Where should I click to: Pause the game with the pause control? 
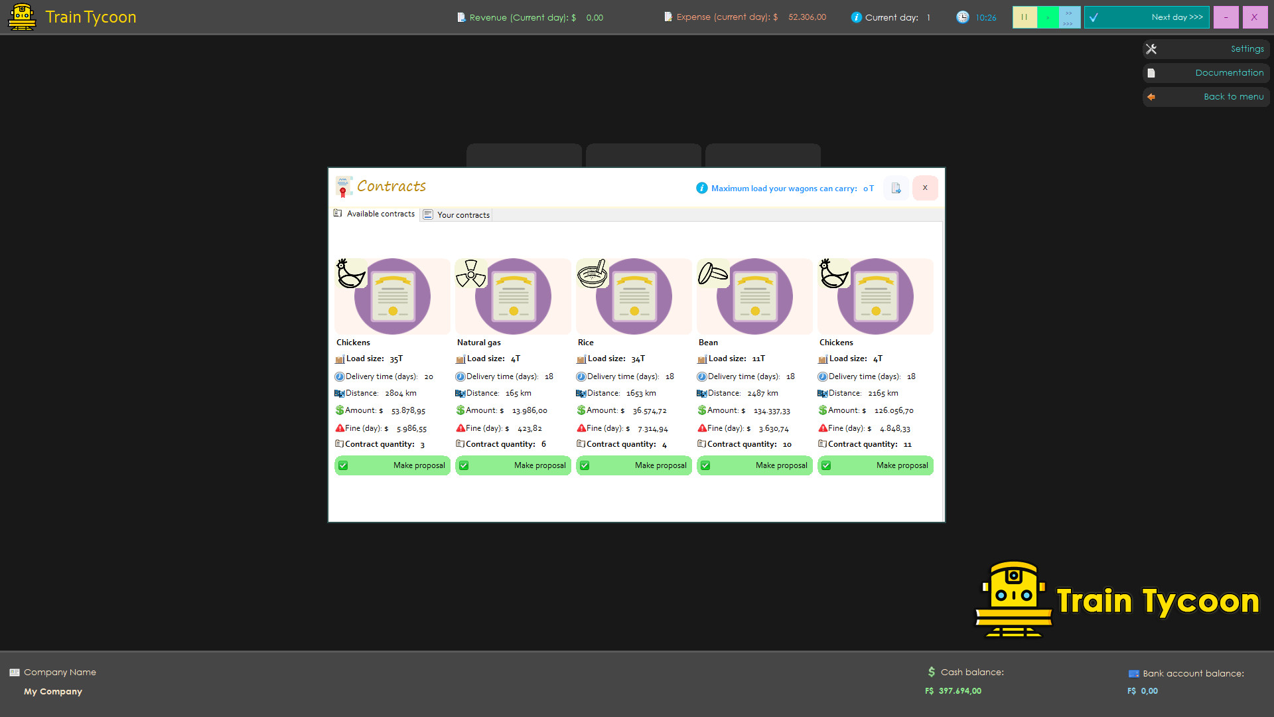(x=1025, y=17)
